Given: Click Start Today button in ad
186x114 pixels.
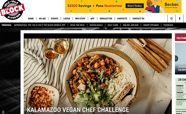Looking at the screenshot, I should [x=135, y=6].
